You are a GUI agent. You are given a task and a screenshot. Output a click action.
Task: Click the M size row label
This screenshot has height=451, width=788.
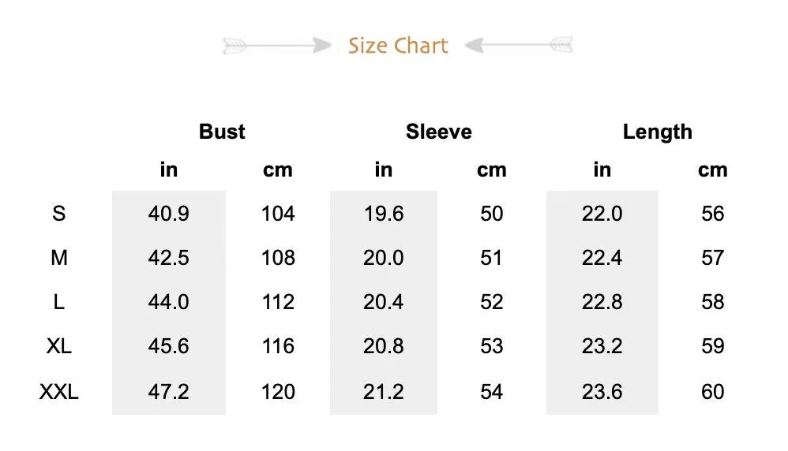click(58, 258)
